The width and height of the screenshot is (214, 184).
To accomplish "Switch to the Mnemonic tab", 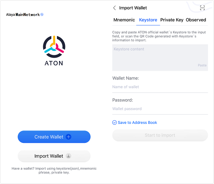I will point(124,20).
